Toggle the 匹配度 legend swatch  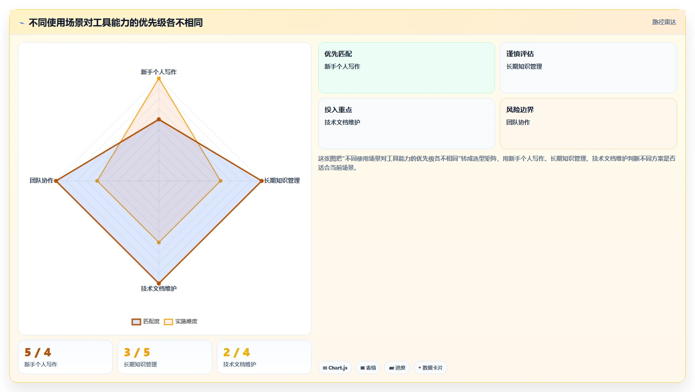click(136, 322)
